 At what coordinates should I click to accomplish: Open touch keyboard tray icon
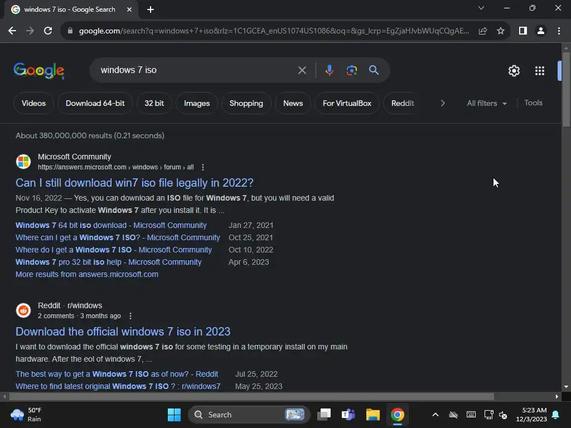tap(471, 415)
